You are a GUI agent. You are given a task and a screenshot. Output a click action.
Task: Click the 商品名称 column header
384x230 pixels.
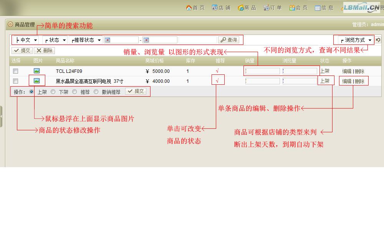tap(65, 61)
